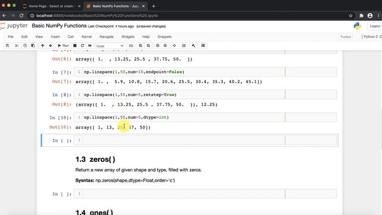Go forward in browser history
The width and height of the screenshot is (382, 215).
pos(13,16)
